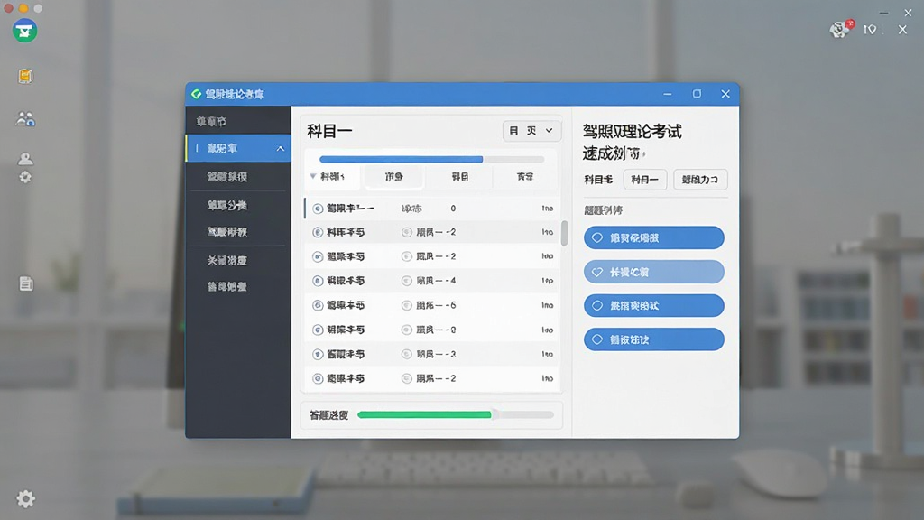Viewport: 924px width, 520px height.
Task: Select the left radio icon of the last list row
Action: [x=318, y=378]
